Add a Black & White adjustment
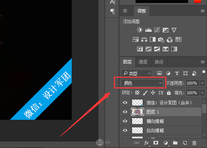This screenshot has width=207, height=148. [x=153, y=40]
